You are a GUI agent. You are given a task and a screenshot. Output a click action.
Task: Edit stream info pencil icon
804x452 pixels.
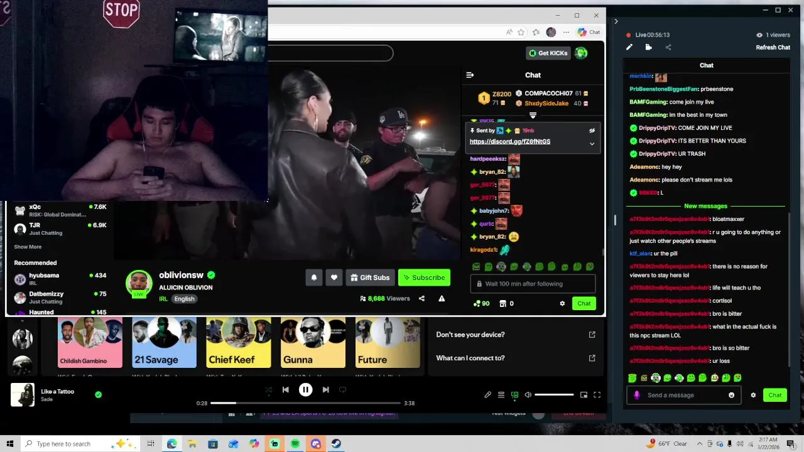click(629, 47)
